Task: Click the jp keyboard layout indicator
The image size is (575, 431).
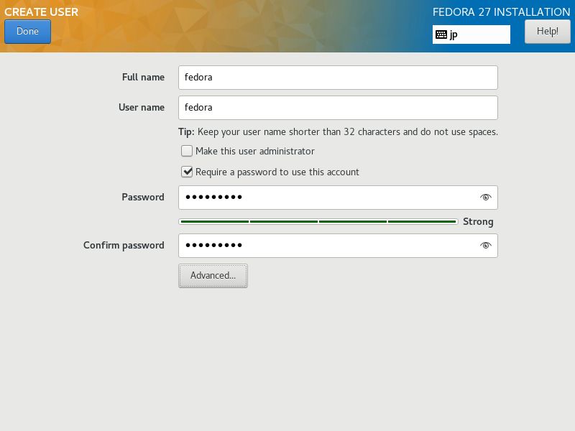Action: click(471, 34)
